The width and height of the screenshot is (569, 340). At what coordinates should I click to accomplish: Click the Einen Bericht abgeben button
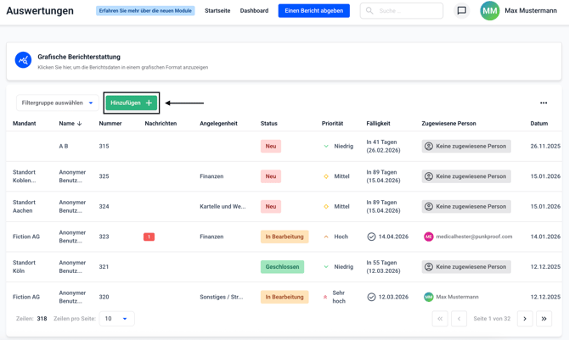click(313, 11)
